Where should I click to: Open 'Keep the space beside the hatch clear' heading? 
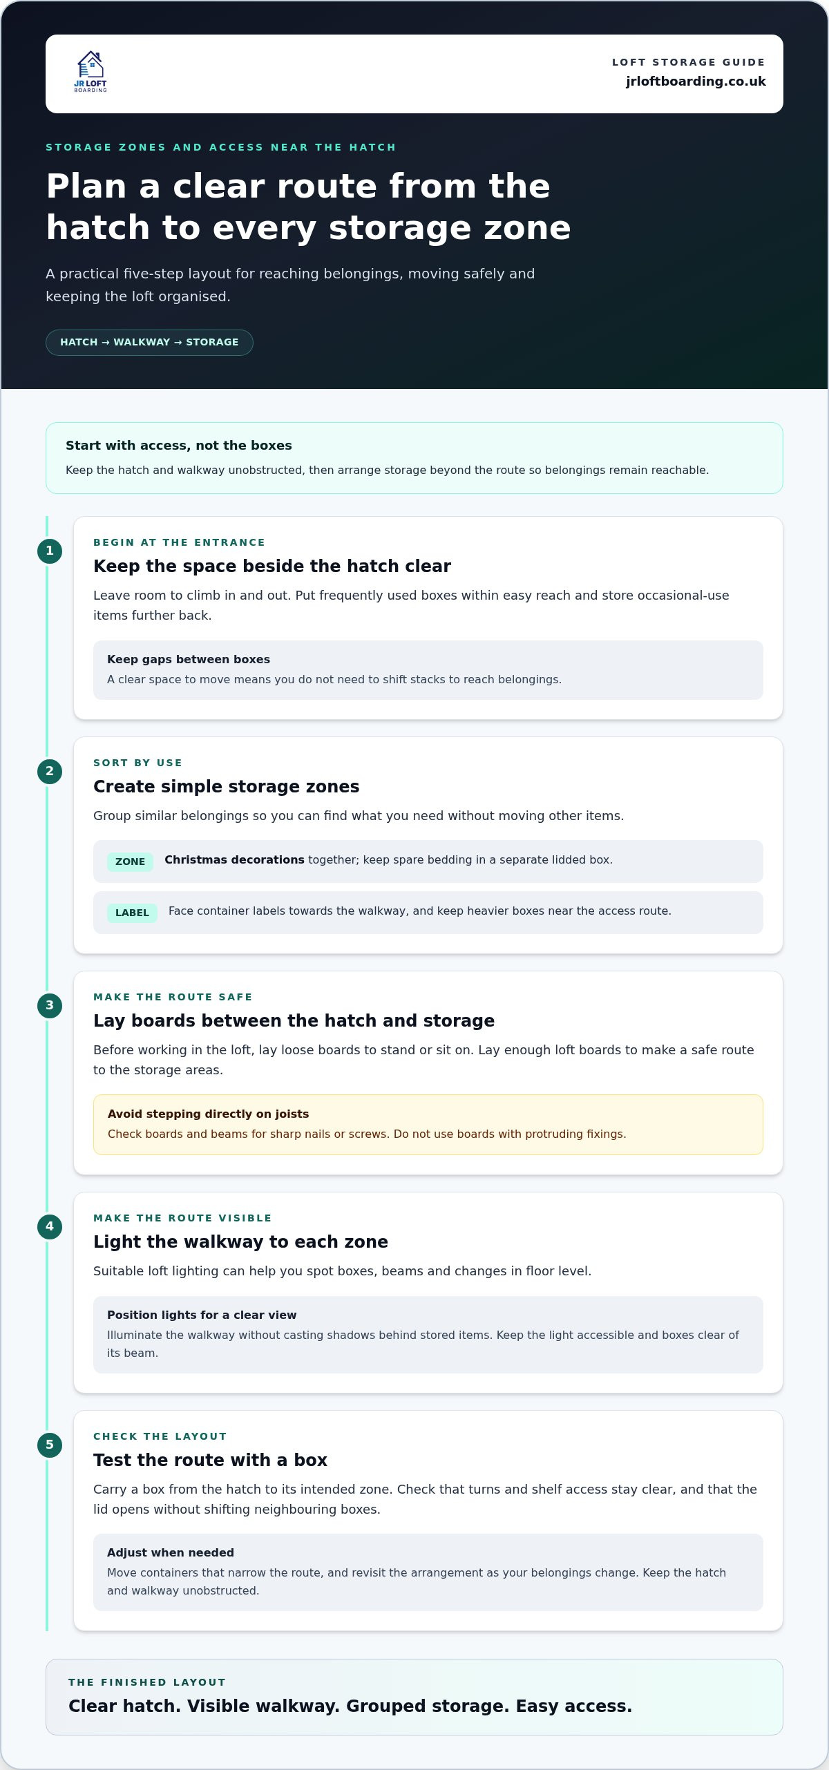point(272,567)
